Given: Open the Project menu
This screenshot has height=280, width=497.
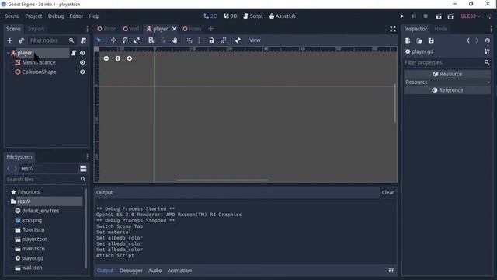Looking at the screenshot, I should [x=33, y=16].
